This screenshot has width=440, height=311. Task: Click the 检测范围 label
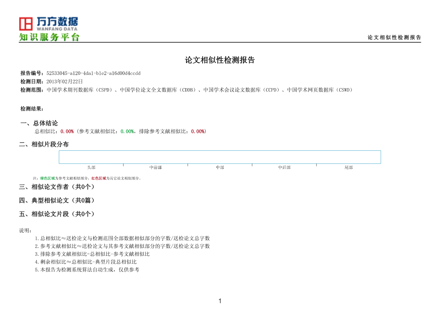coord(32,90)
